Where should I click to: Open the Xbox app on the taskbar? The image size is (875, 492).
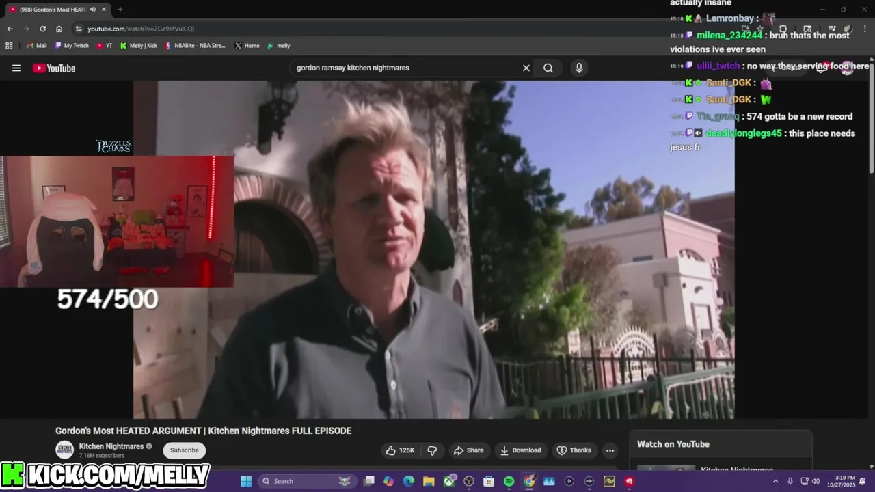(449, 481)
